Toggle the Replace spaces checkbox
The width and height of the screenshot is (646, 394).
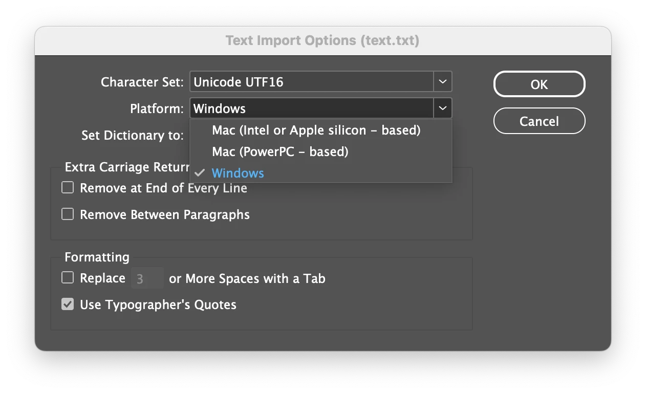click(68, 278)
